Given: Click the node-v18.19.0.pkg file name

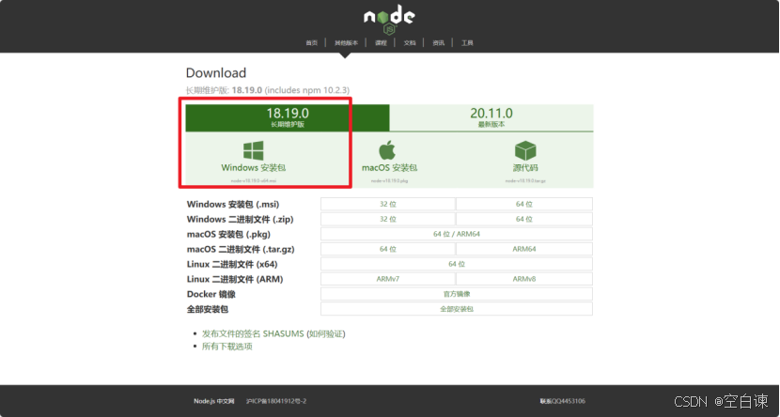Looking at the screenshot, I should [x=389, y=181].
